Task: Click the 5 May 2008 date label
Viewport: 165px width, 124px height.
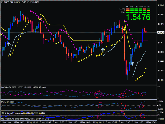Action: pos(6,122)
